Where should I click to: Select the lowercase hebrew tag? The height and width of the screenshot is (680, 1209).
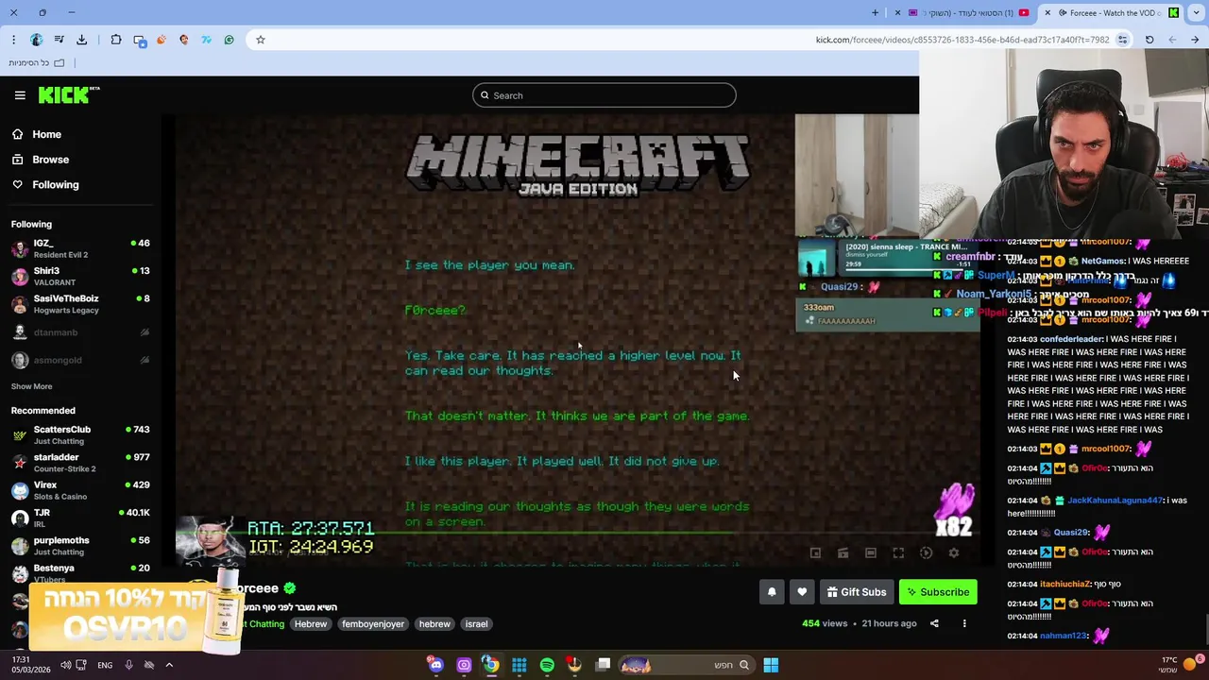(x=434, y=624)
